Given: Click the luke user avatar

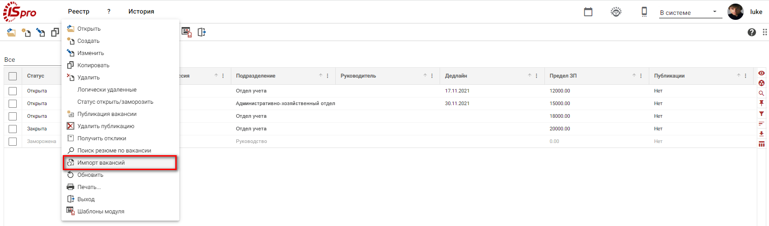Looking at the screenshot, I should (x=736, y=12).
